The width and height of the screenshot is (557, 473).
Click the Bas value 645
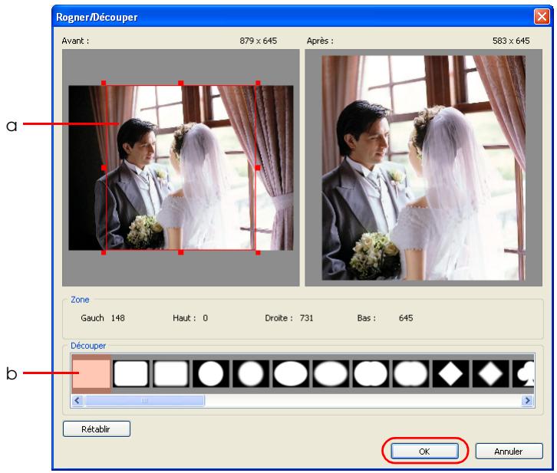(406, 318)
